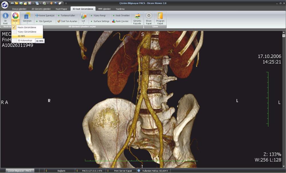Toggle Yön İşaretçisi option
The width and height of the screenshot is (286, 173).
pos(44,21)
